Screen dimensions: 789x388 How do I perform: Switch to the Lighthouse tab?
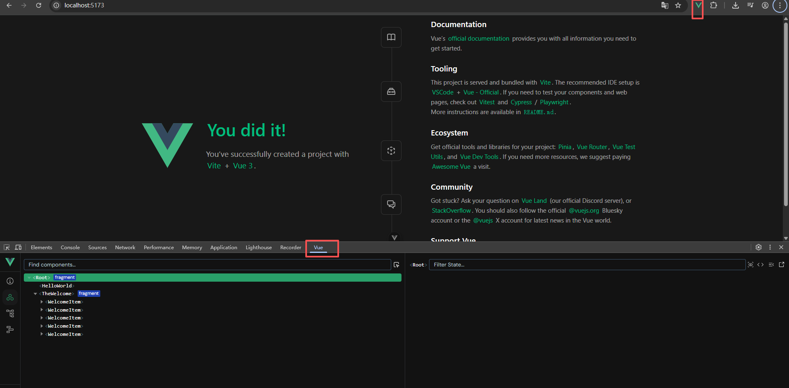point(258,247)
